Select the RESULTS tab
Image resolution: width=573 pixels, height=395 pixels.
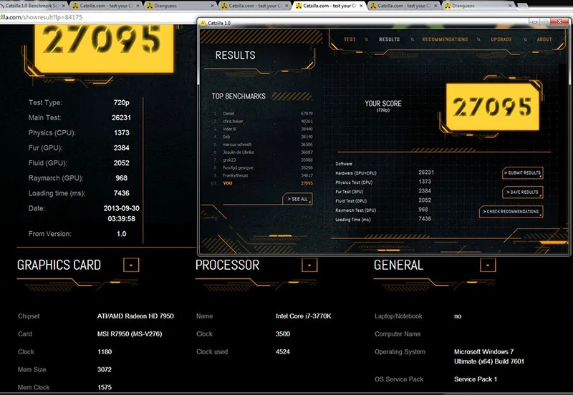tap(389, 39)
